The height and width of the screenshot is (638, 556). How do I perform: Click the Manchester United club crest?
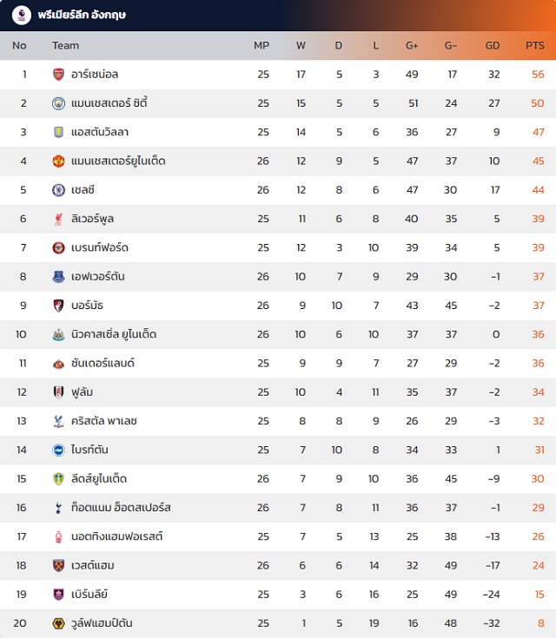tap(58, 161)
